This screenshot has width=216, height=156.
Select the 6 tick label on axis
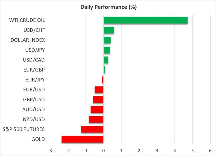coord(210,151)
